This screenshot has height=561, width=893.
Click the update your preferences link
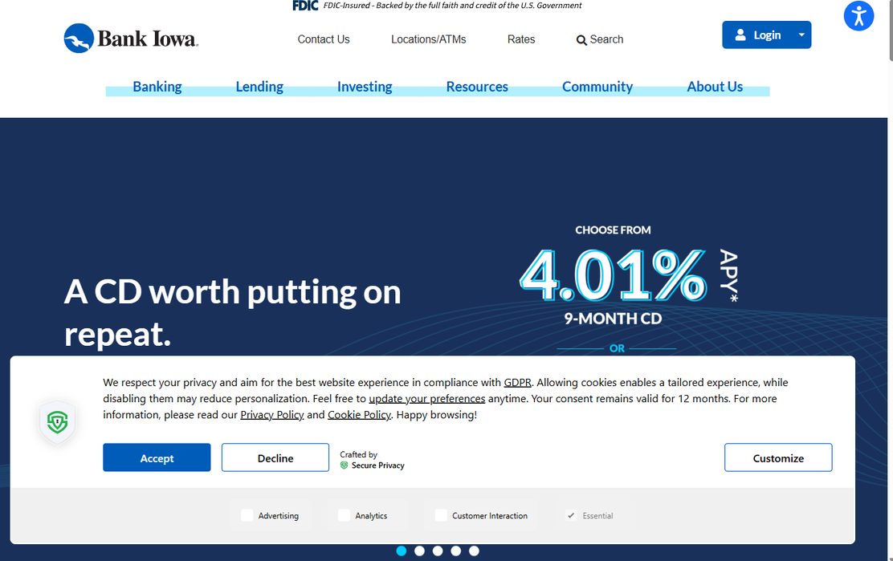tap(427, 398)
